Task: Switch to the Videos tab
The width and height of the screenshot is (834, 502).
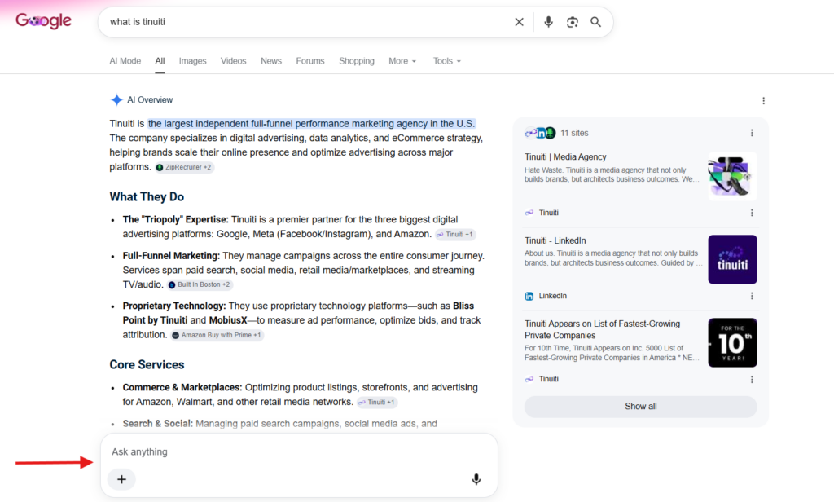Action: click(234, 61)
